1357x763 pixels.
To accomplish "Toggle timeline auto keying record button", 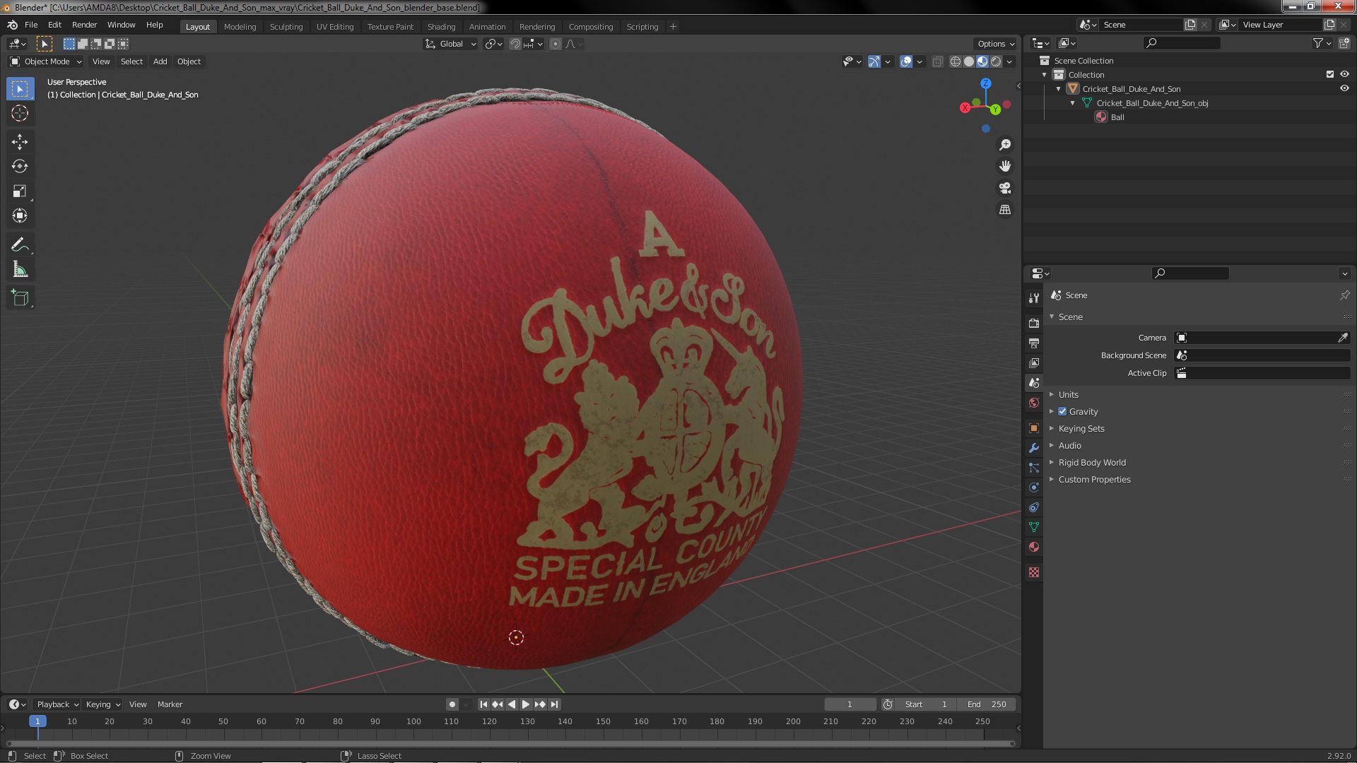I will 452,704.
